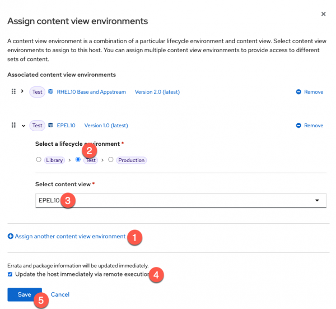Viewport: 336px width, 309px height.
Task: Open the Version 1.0 (latest) link
Action: click(x=106, y=125)
